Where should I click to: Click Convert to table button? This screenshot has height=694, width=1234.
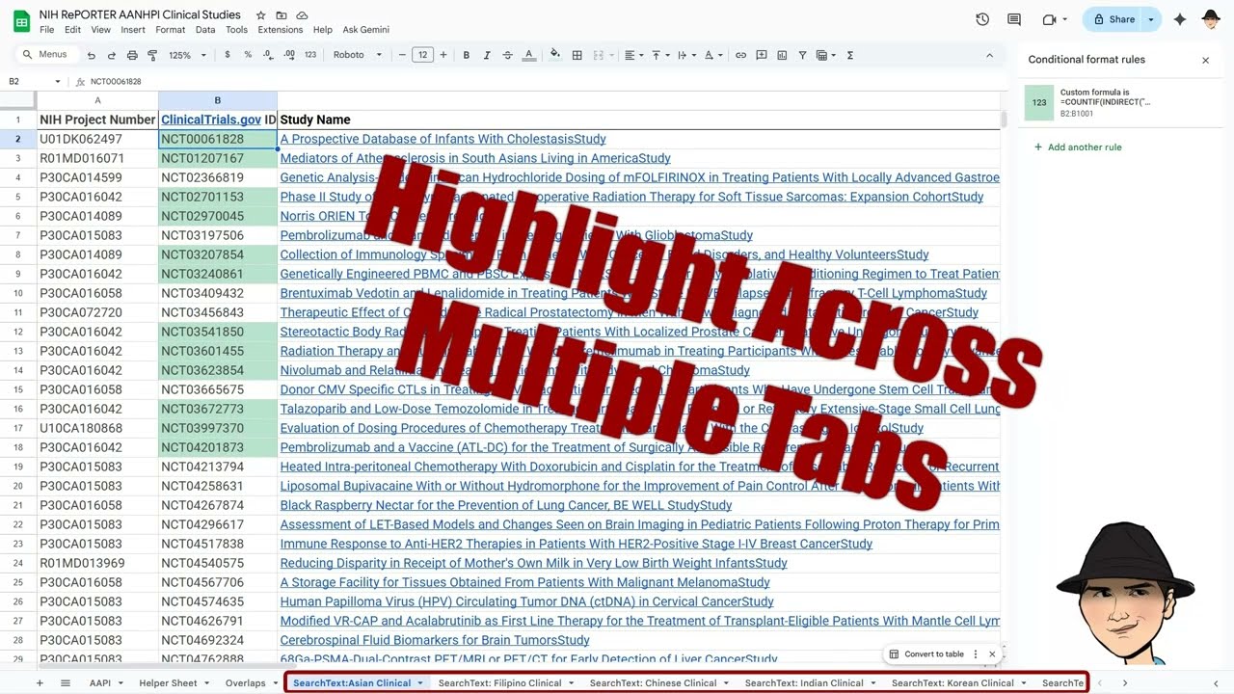click(926, 654)
